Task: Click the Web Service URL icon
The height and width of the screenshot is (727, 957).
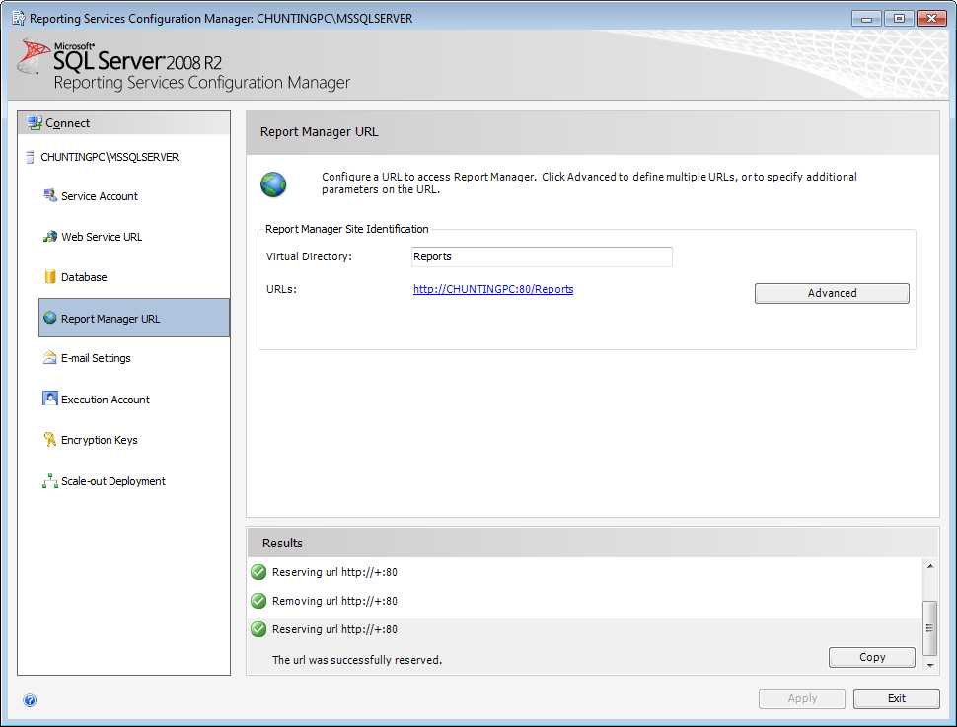Action: click(x=50, y=236)
